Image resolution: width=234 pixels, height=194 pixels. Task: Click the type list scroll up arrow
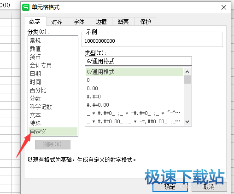[187, 72]
